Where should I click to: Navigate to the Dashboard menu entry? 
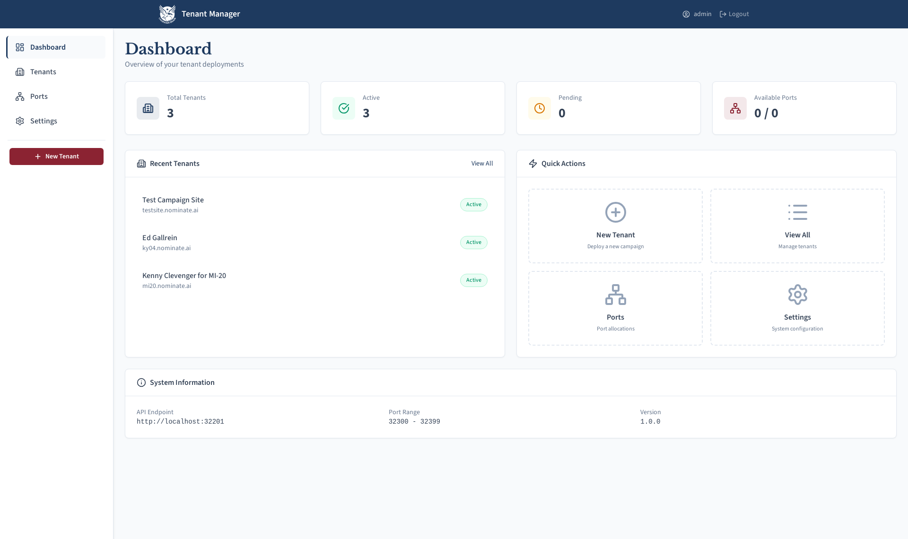click(x=48, y=47)
